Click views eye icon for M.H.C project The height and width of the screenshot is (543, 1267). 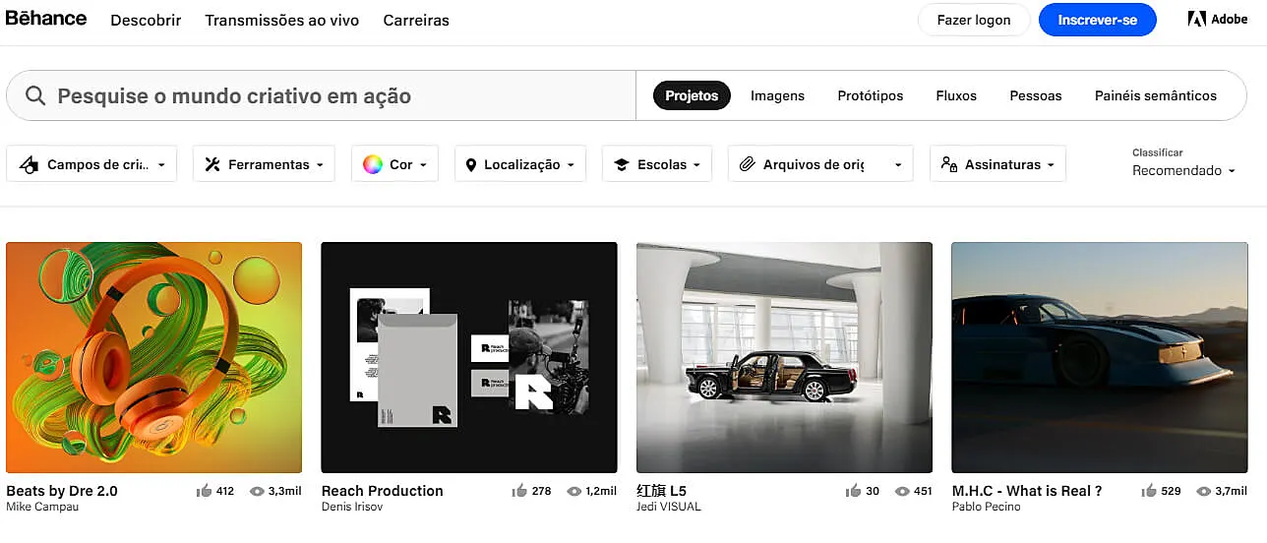click(x=1204, y=491)
